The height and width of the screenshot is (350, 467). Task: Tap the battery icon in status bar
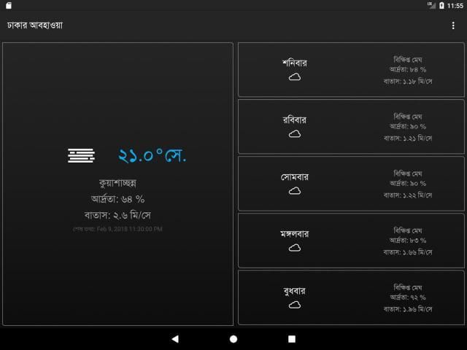coord(441,5)
